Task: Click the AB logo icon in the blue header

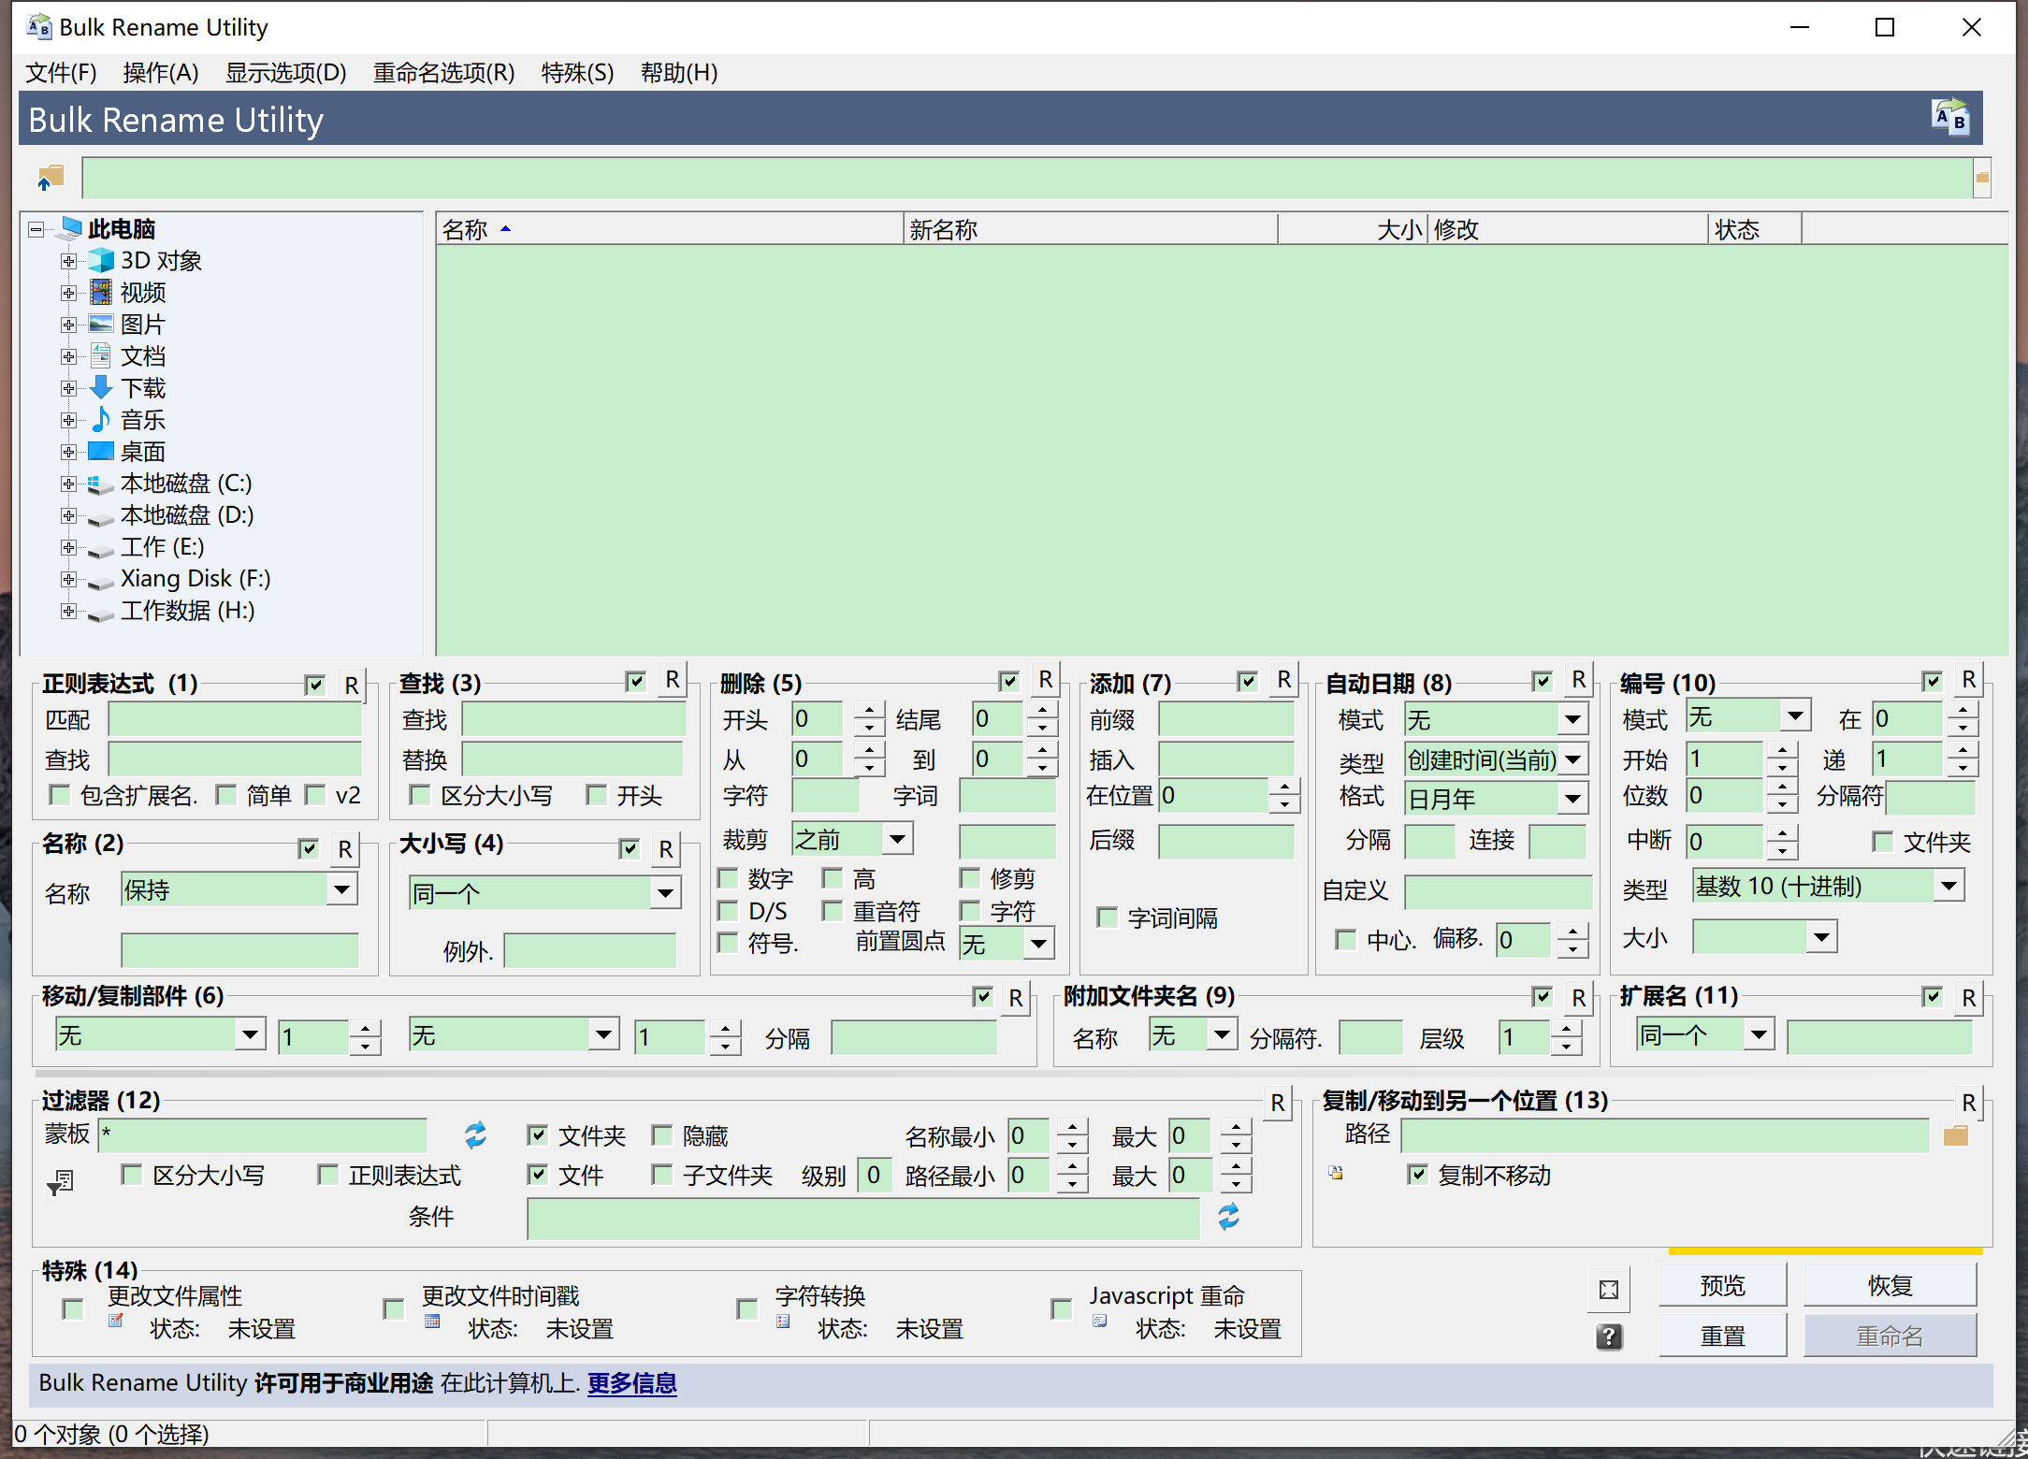Action: coord(1950,118)
